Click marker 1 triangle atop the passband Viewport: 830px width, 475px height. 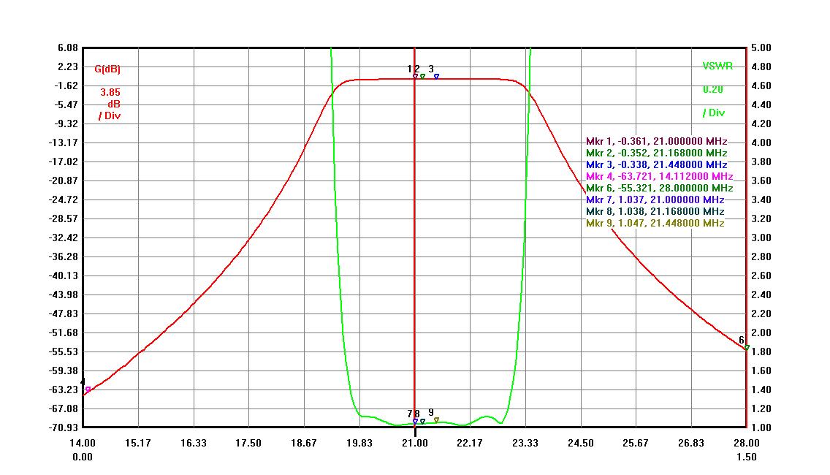(x=415, y=76)
